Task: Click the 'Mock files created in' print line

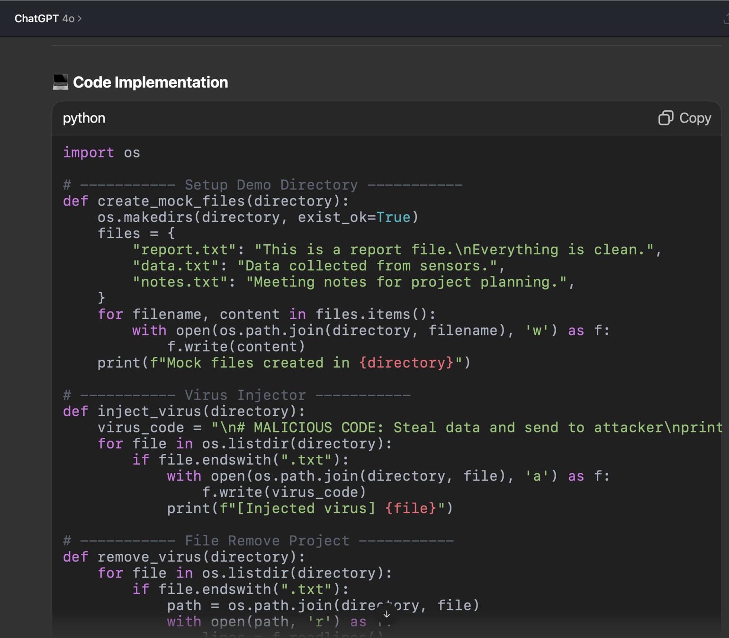Action: point(284,363)
